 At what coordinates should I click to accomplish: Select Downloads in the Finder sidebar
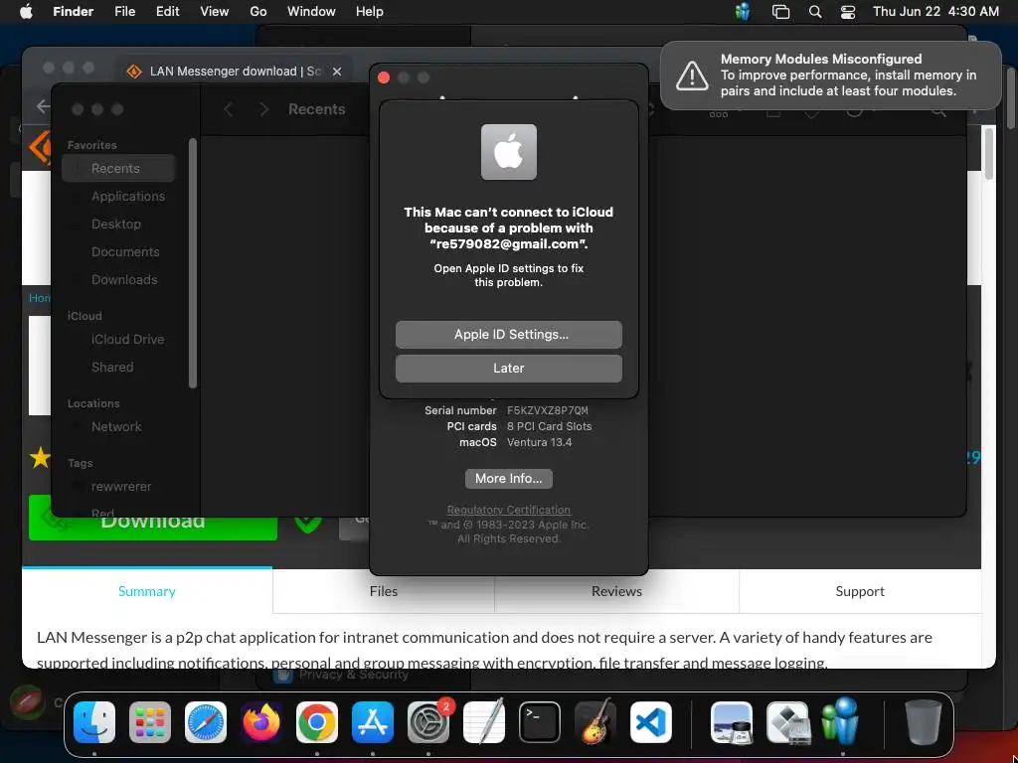point(119,279)
